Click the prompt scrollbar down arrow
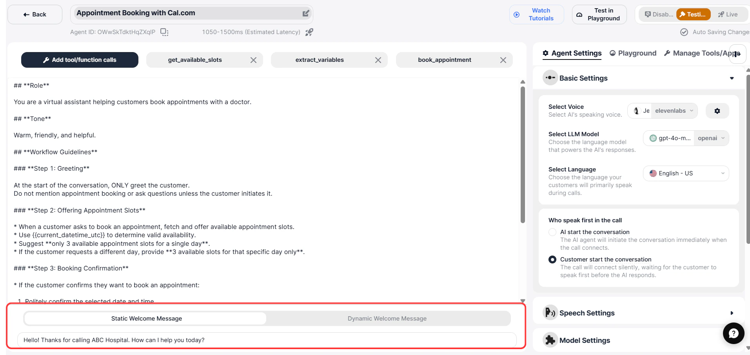750x355 pixels. click(x=523, y=301)
